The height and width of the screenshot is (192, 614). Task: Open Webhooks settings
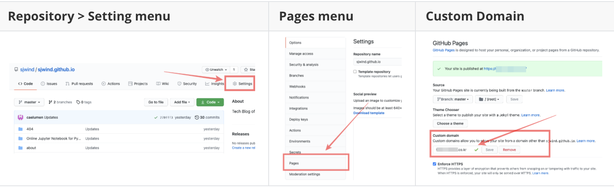[315, 87]
